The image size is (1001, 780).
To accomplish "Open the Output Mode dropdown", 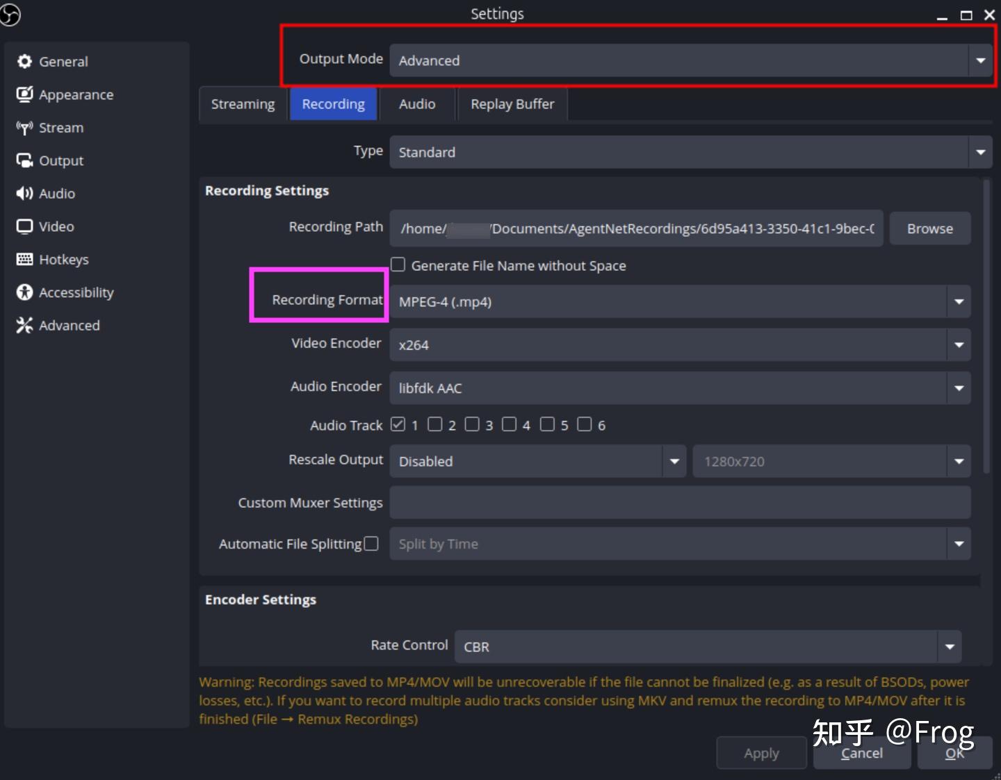I will [691, 60].
